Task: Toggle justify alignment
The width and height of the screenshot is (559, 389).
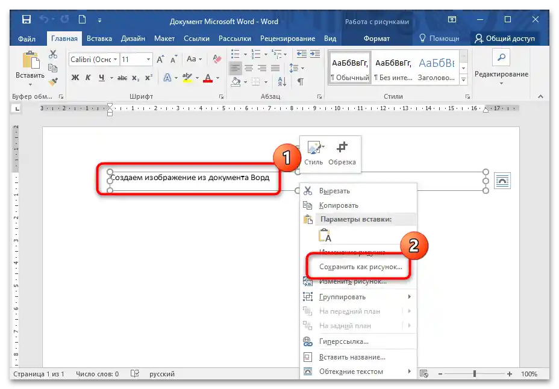Action: tap(275, 68)
